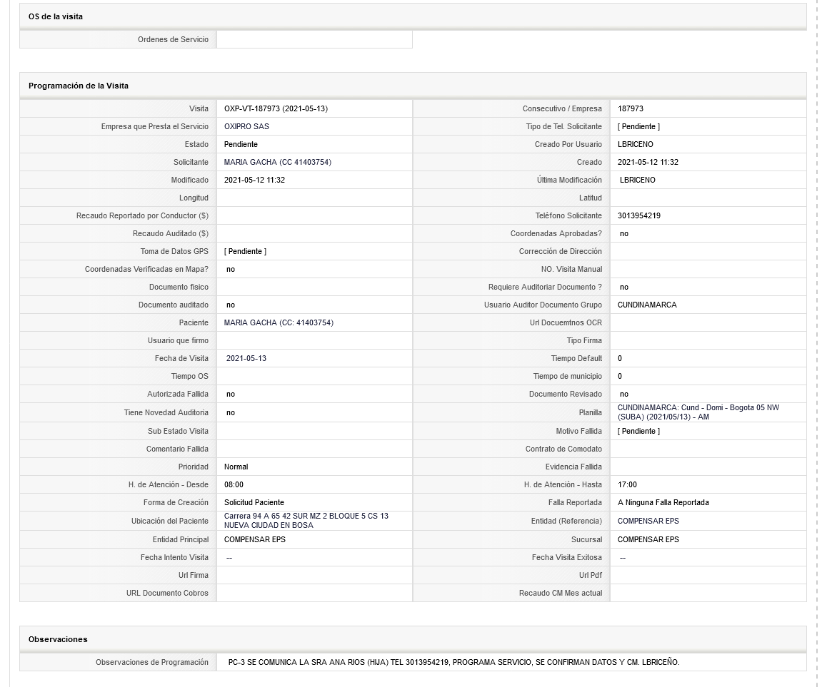This screenshot has height=687, width=827.
Task: Click the empty Ordenes de Servicio field
Action: click(x=314, y=39)
